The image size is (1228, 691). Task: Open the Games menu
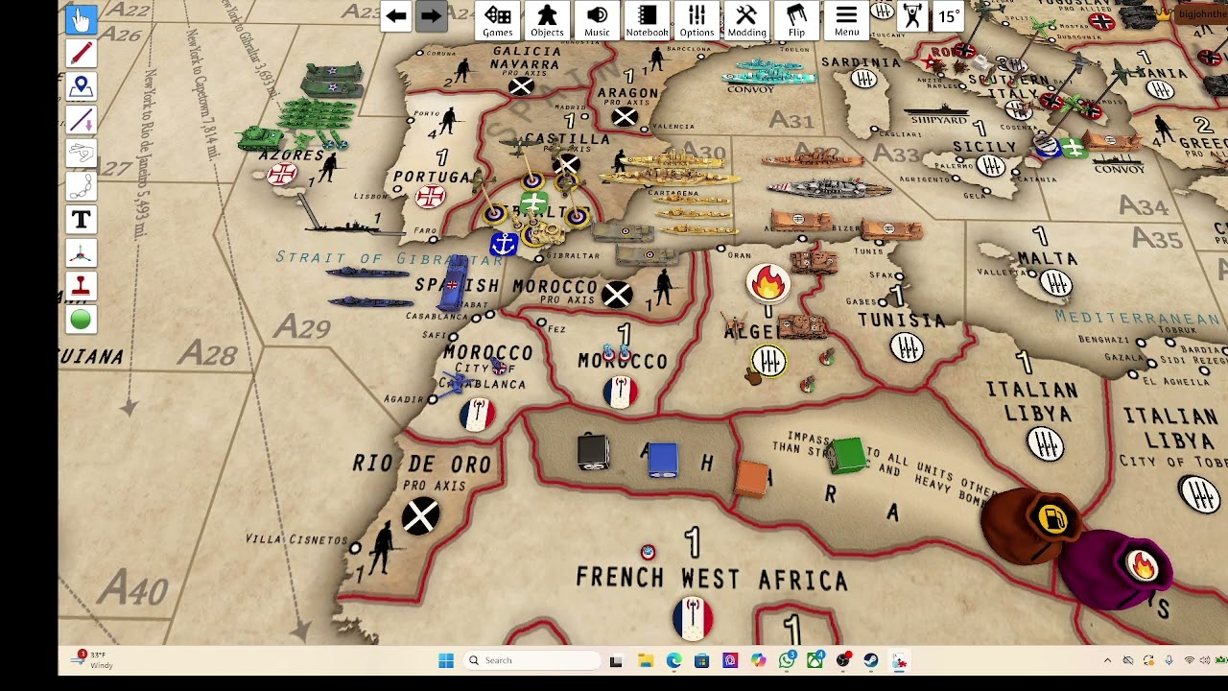(x=497, y=20)
